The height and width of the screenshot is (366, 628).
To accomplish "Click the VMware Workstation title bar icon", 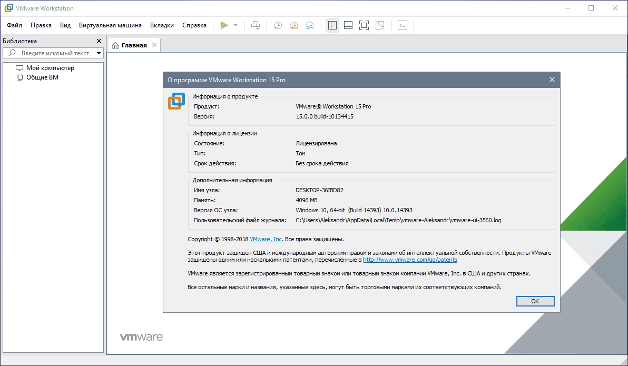I will coord(8,8).
